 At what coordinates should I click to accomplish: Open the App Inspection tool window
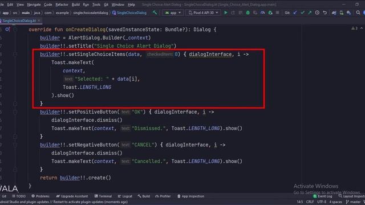[191, 196]
